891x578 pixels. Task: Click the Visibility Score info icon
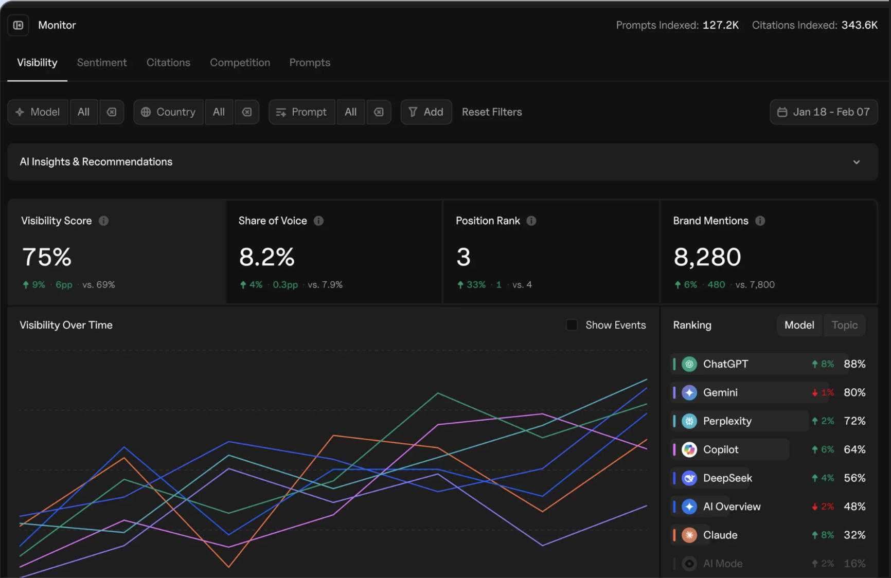tap(103, 221)
